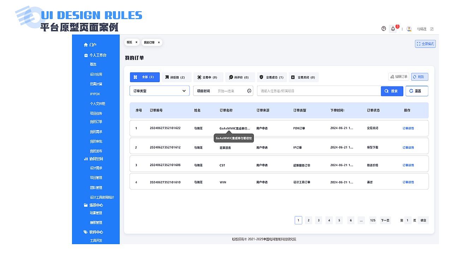Filter orders by 待反馈 (2)
Viewport: 452px width, 254px height.
point(177,77)
